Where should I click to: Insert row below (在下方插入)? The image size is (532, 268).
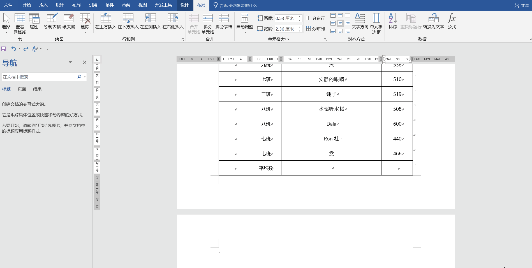128,21
